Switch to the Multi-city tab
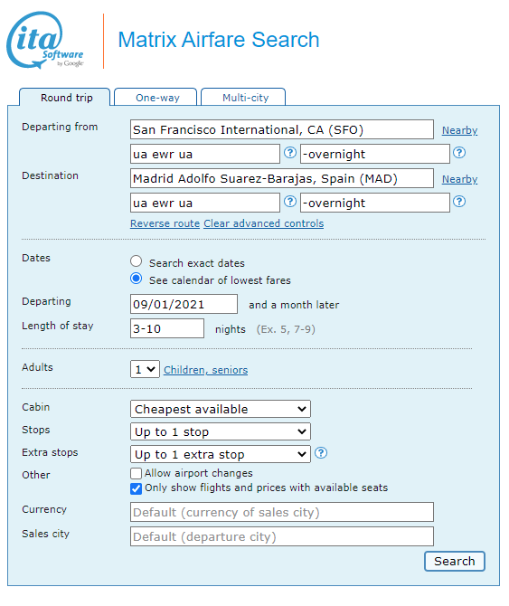Screen dimensions: 509x606 243,98
